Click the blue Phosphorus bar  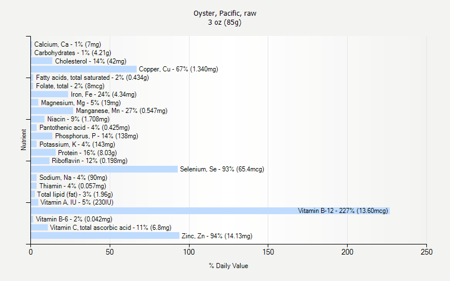[x=42, y=136]
